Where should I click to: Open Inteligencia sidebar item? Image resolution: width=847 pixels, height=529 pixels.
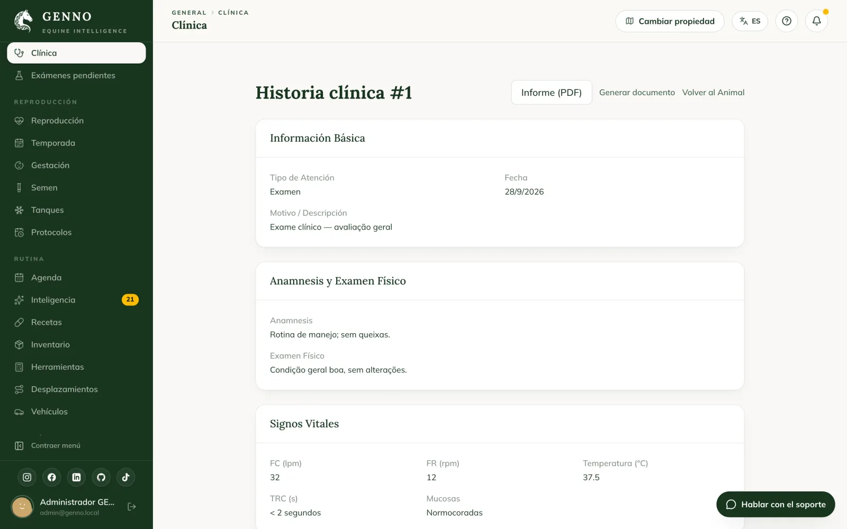pos(76,300)
